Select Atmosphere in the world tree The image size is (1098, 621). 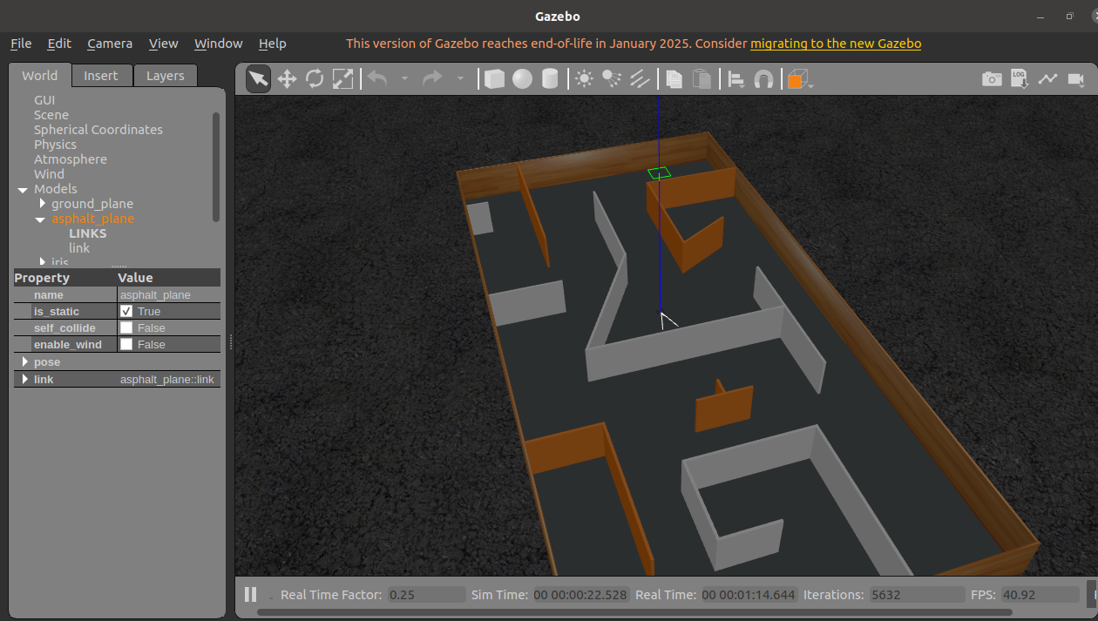click(71, 159)
